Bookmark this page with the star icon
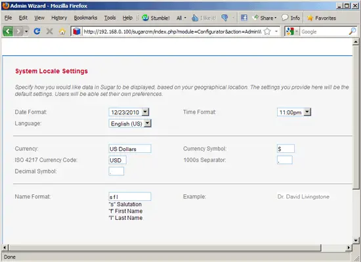361x262 pixels. click(267, 32)
